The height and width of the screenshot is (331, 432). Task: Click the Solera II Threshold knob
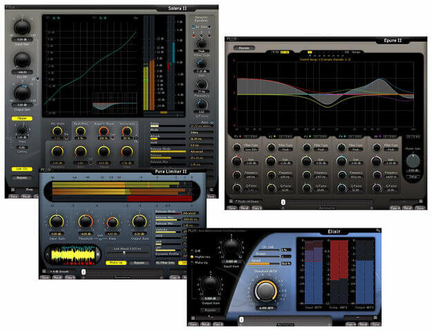tap(57, 152)
